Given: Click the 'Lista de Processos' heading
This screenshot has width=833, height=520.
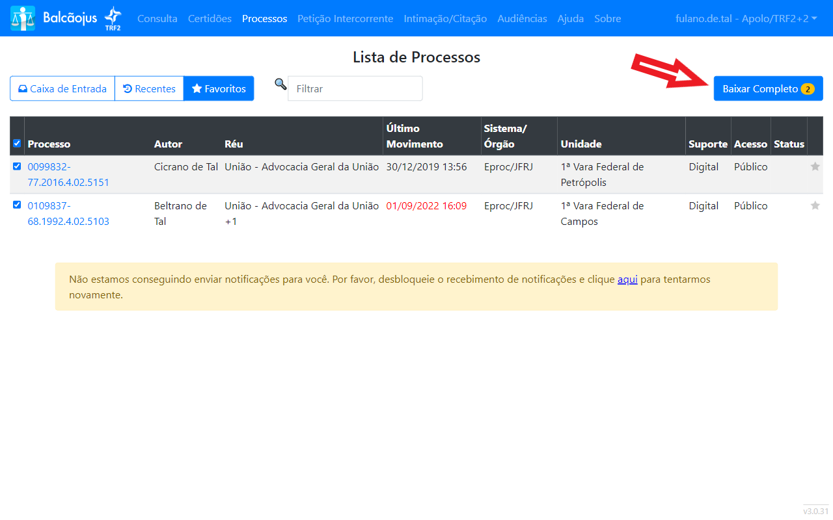Looking at the screenshot, I should pyautogui.click(x=416, y=57).
